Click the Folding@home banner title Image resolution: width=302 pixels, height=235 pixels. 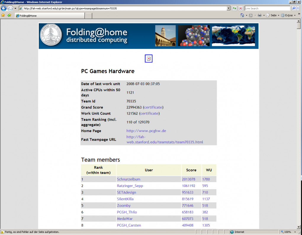[x=97, y=32]
